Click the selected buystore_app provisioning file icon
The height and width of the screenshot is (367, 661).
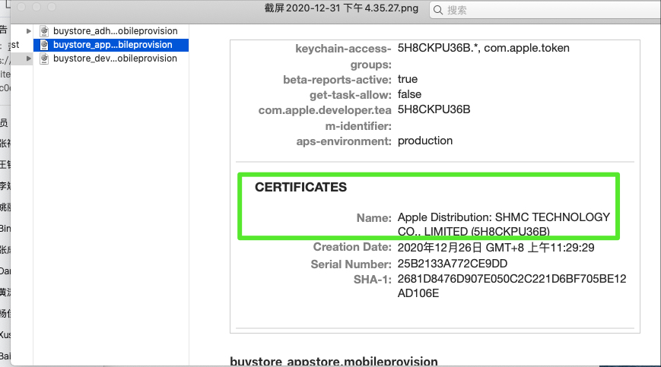tap(44, 45)
